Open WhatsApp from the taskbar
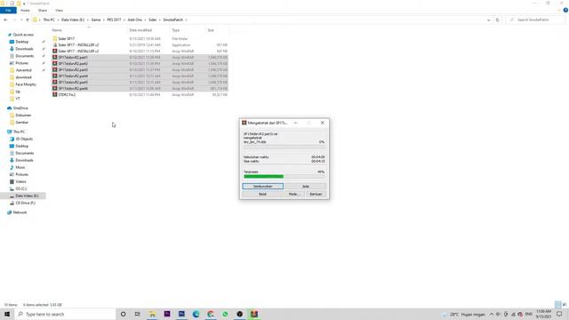 pyautogui.click(x=225, y=314)
